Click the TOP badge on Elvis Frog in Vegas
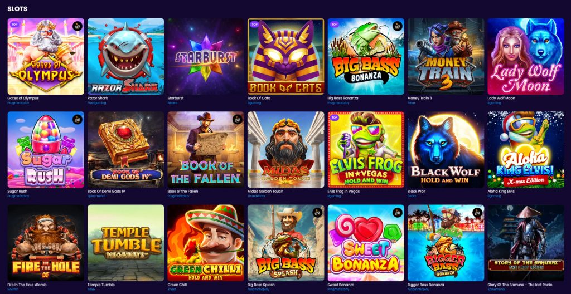This screenshot has width=571, height=294. click(x=335, y=118)
